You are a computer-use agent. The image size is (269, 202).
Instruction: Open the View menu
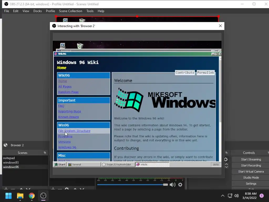tap(26, 11)
